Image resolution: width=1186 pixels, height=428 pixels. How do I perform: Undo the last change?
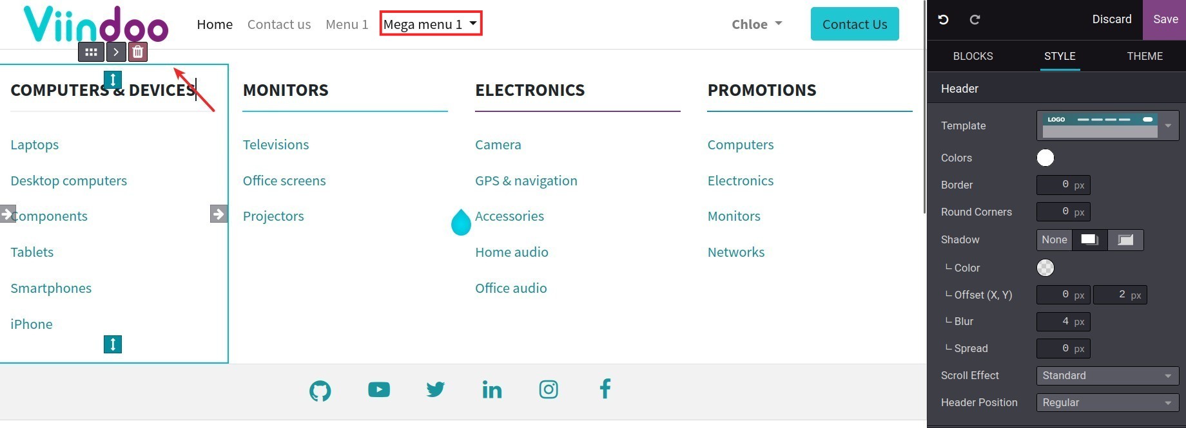tap(943, 19)
